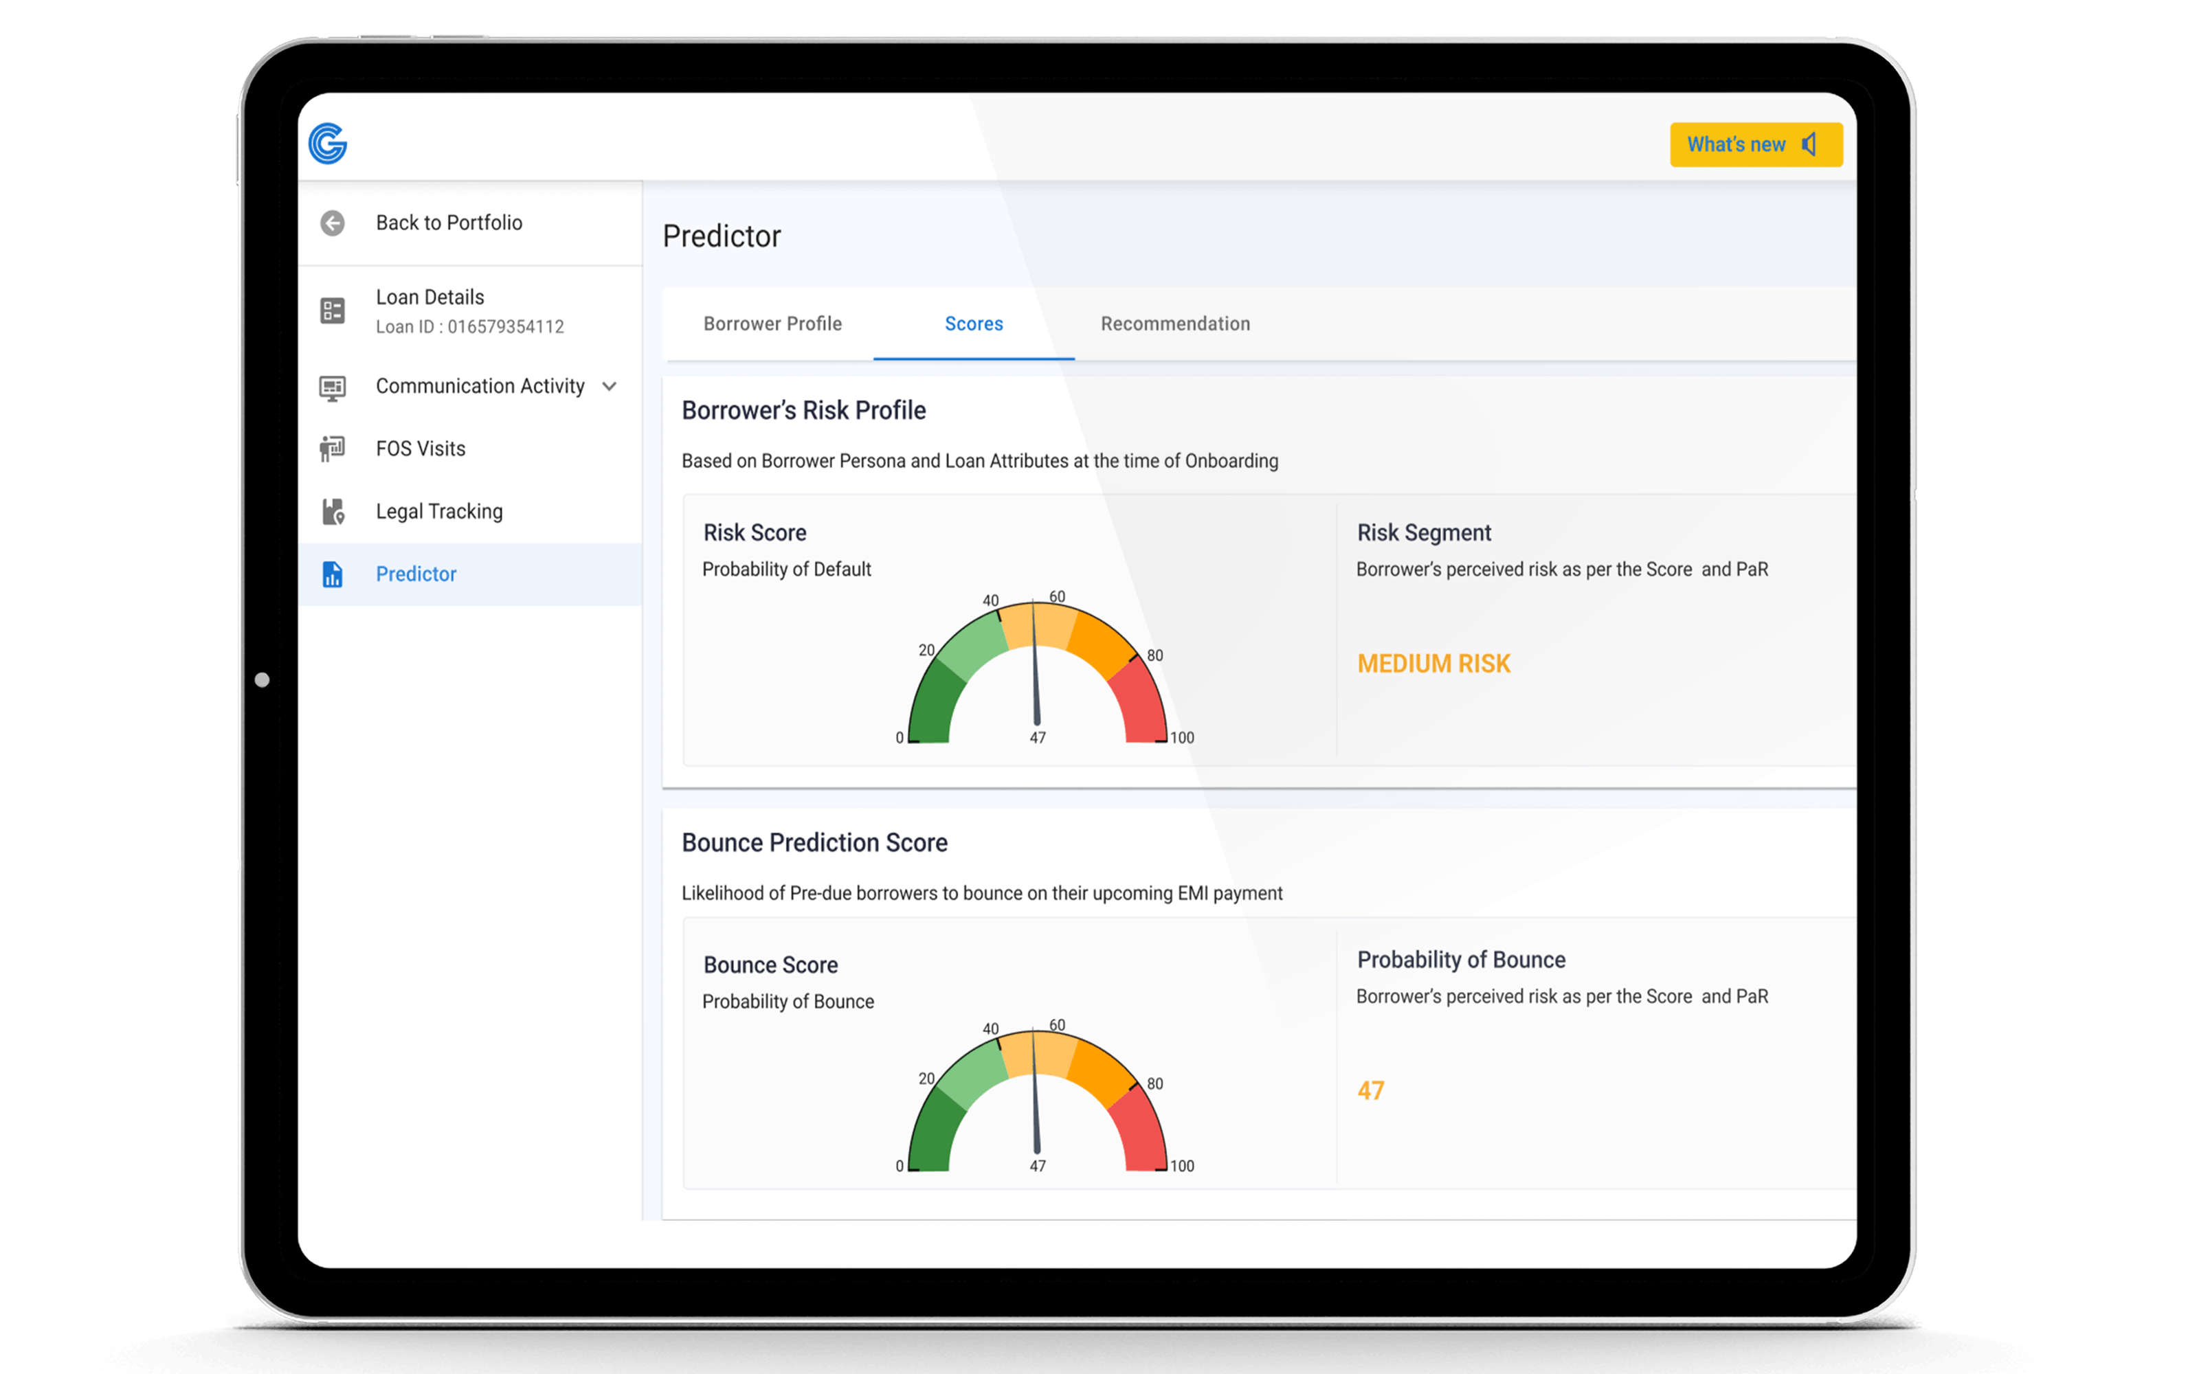Screen dimensions: 2199x1374
Task: Click the Bounce Score gauge needle
Action: point(1035,1092)
